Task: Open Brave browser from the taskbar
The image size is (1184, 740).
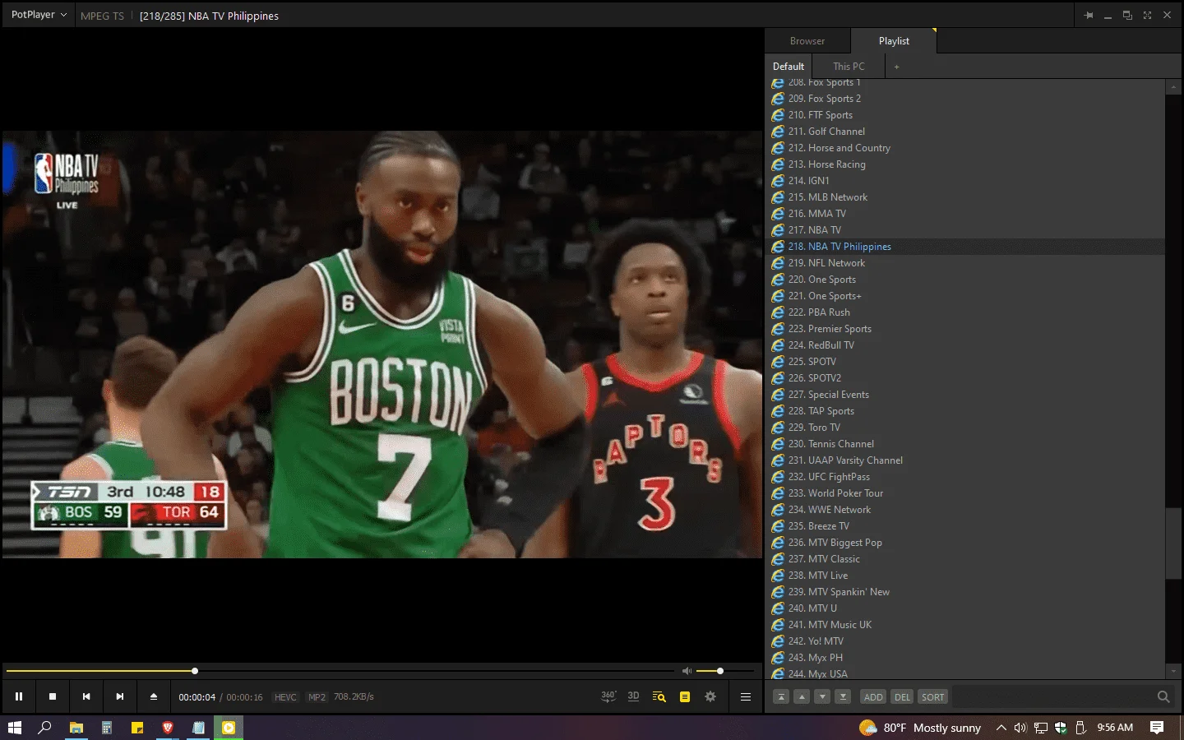Action: (168, 728)
